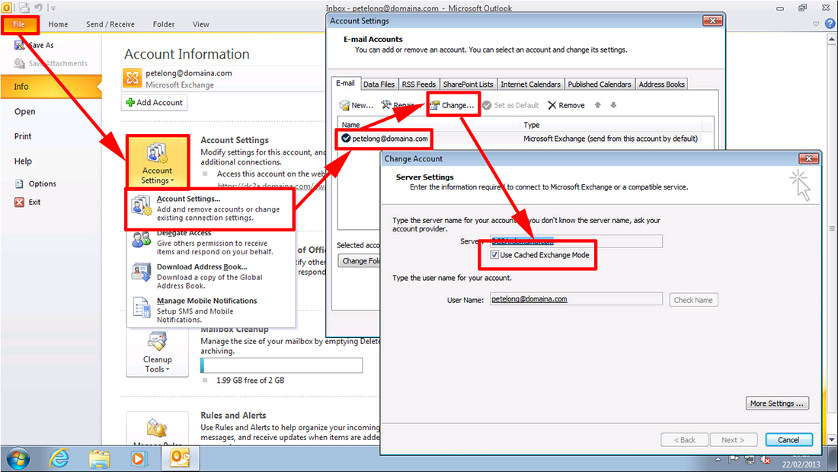
Task: Click the Next button in Change Account
Action: pos(733,440)
